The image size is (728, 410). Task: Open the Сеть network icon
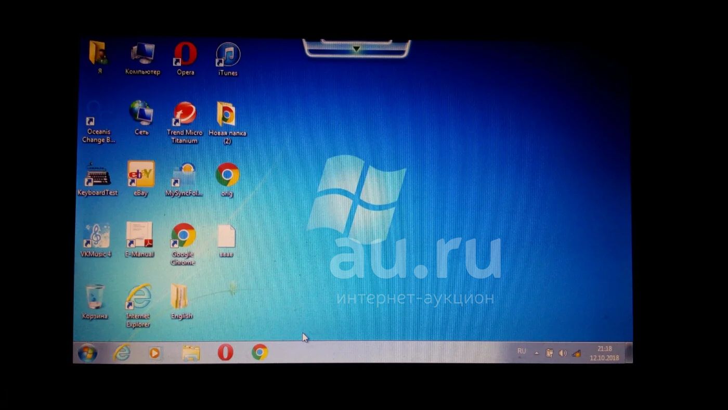pyautogui.click(x=141, y=112)
